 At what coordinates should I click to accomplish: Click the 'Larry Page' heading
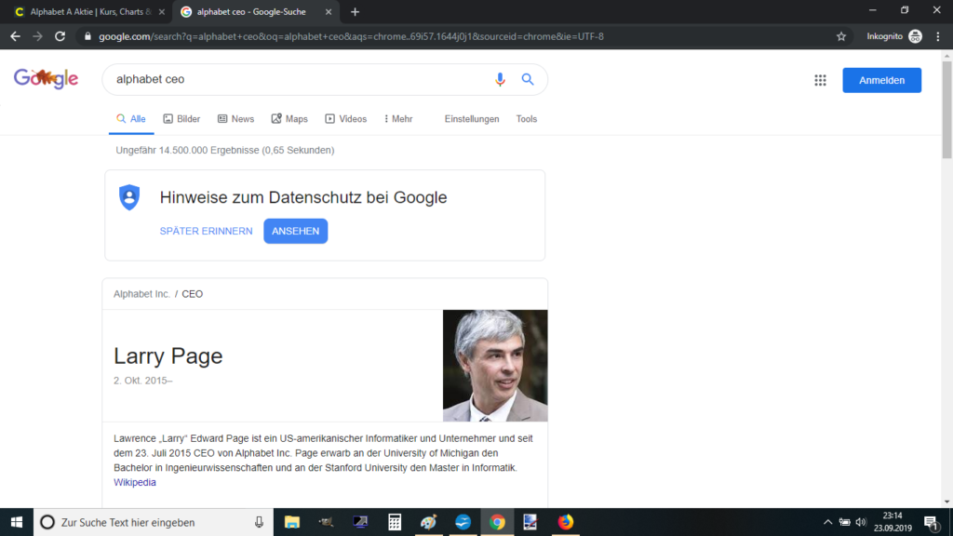(x=168, y=356)
